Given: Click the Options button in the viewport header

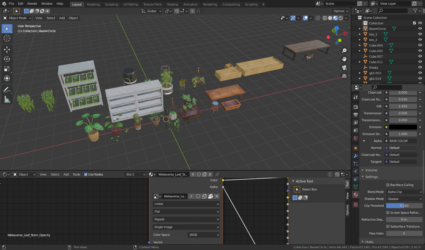Looking at the screenshot, I should [340, 11].
